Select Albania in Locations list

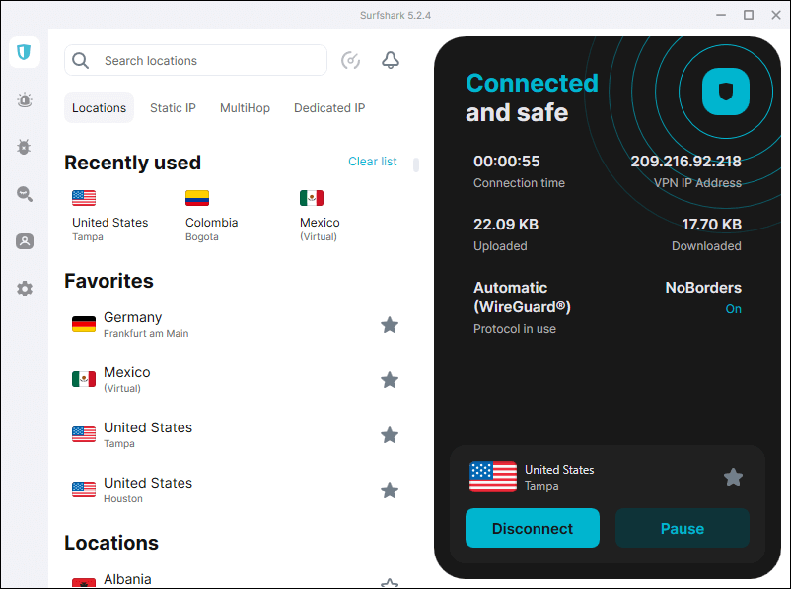(x=235, y=580)
